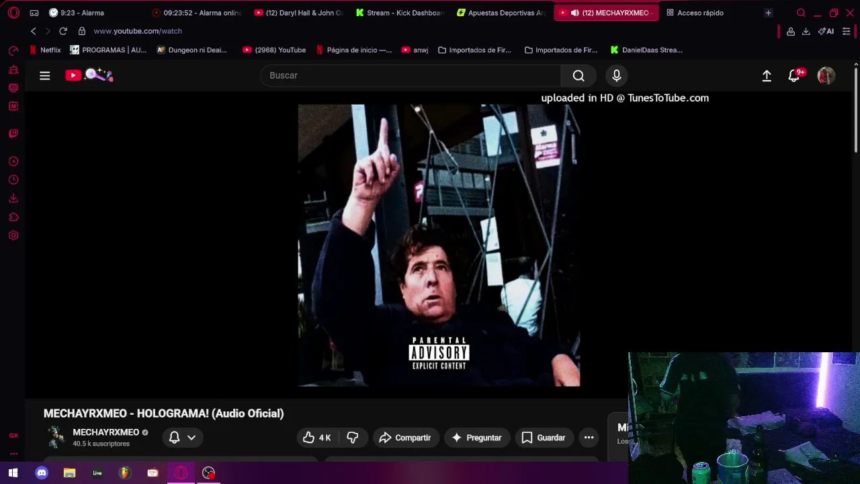This screenshot has width=860, height=484.
Task: Click the YouTube search magnifier button
Action: 578,76
